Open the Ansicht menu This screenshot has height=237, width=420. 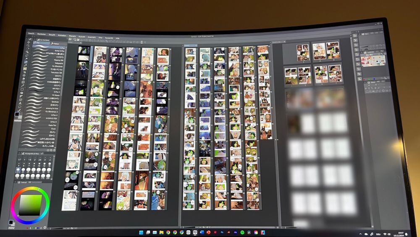(x=92, y=37)
